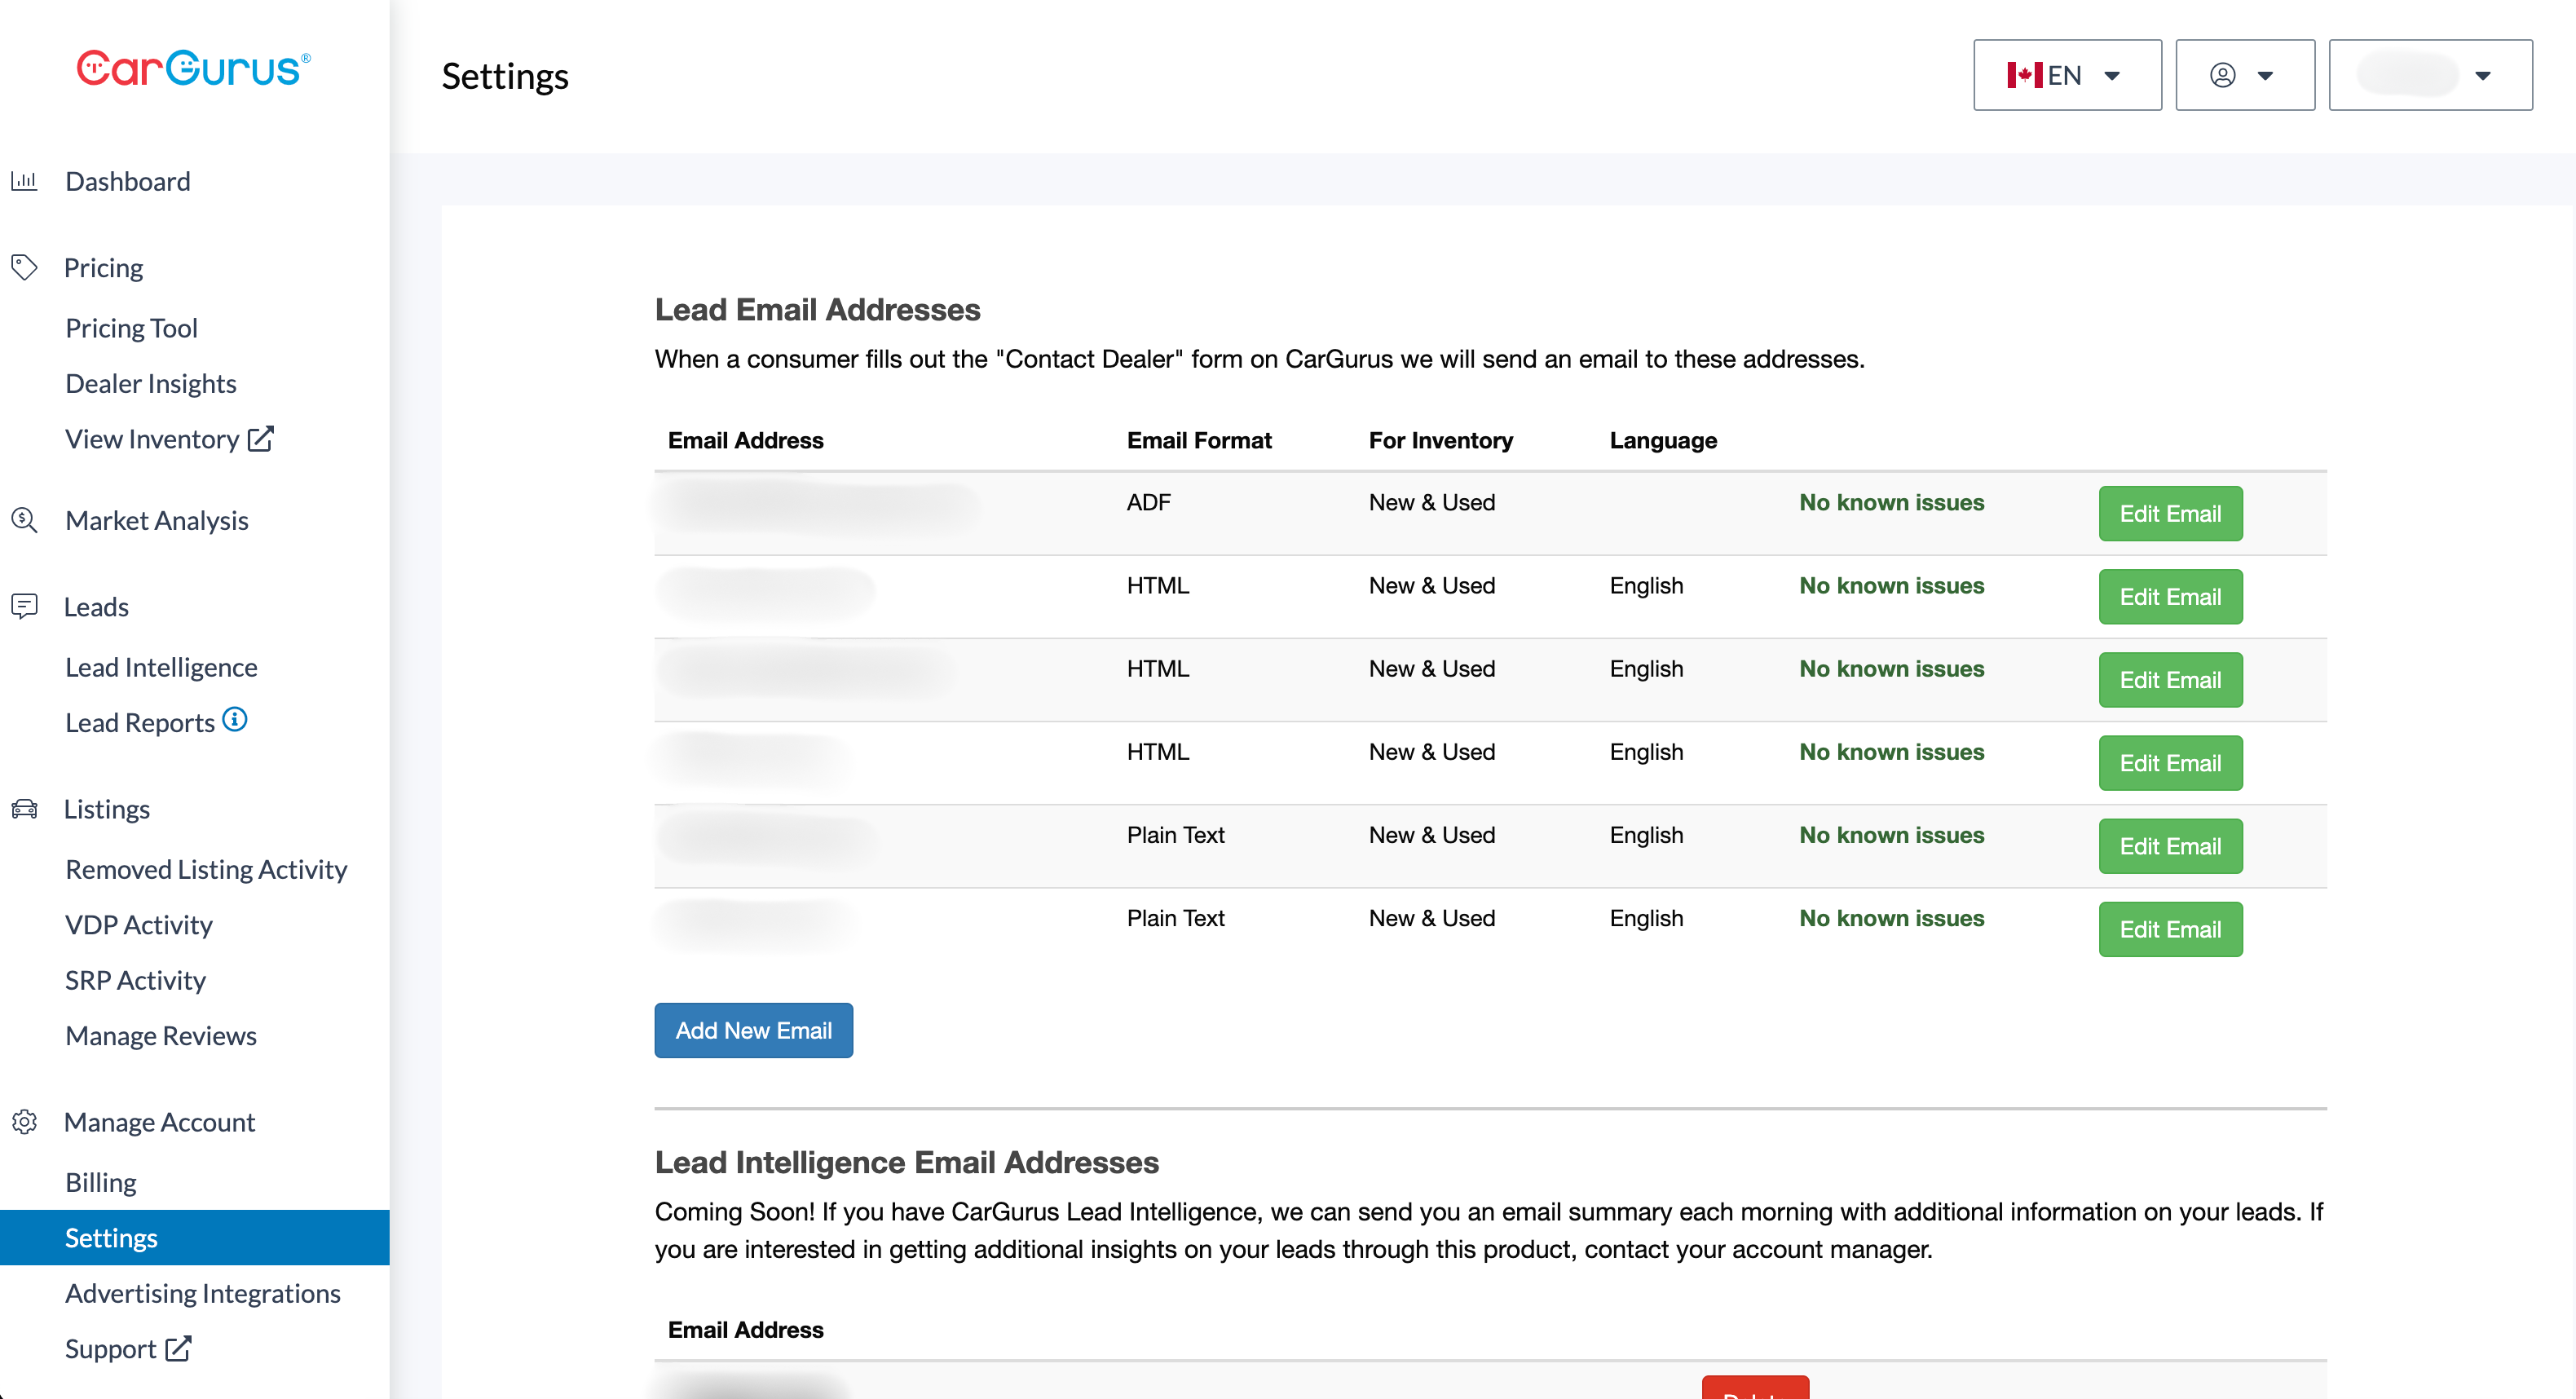This screenshot has height=1399, width=2576.
Task: Click the Pricing tag icon
Action: (x=24, y=267)
